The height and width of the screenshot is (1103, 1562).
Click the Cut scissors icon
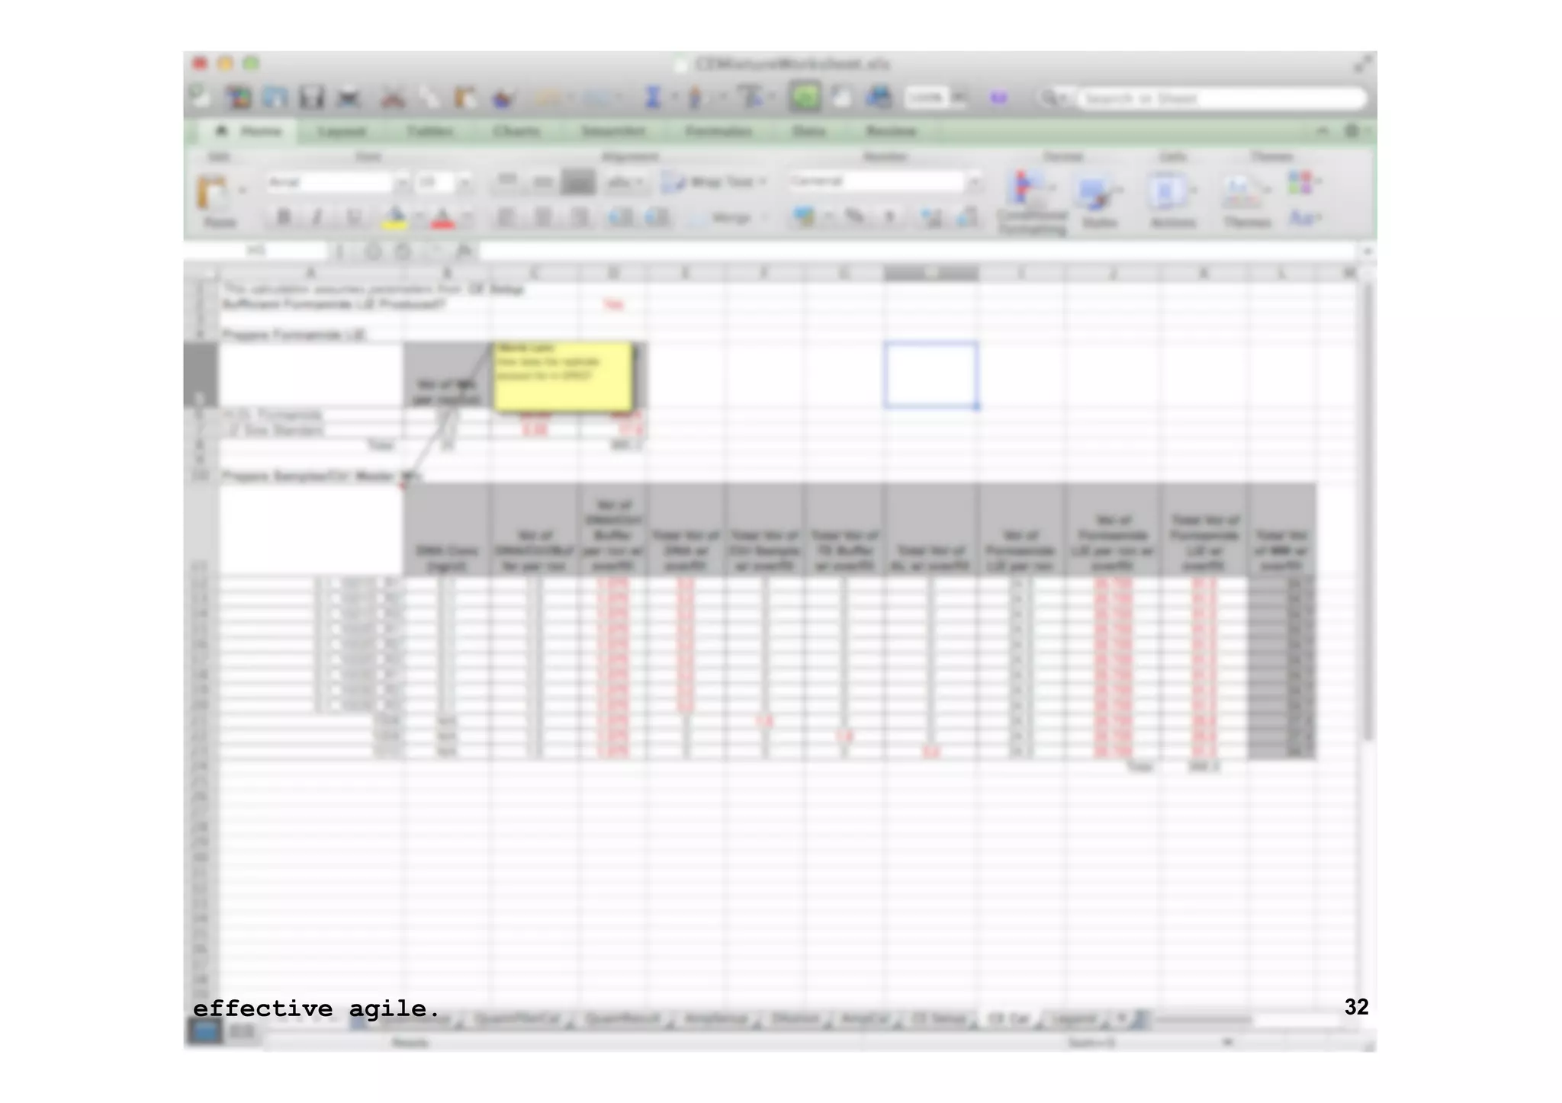(x=393, y=98)
